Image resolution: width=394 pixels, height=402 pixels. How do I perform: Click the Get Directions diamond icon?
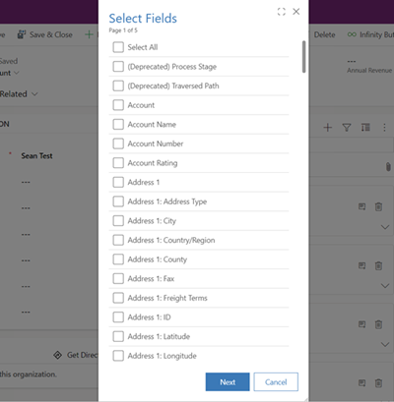coord(58,355)
